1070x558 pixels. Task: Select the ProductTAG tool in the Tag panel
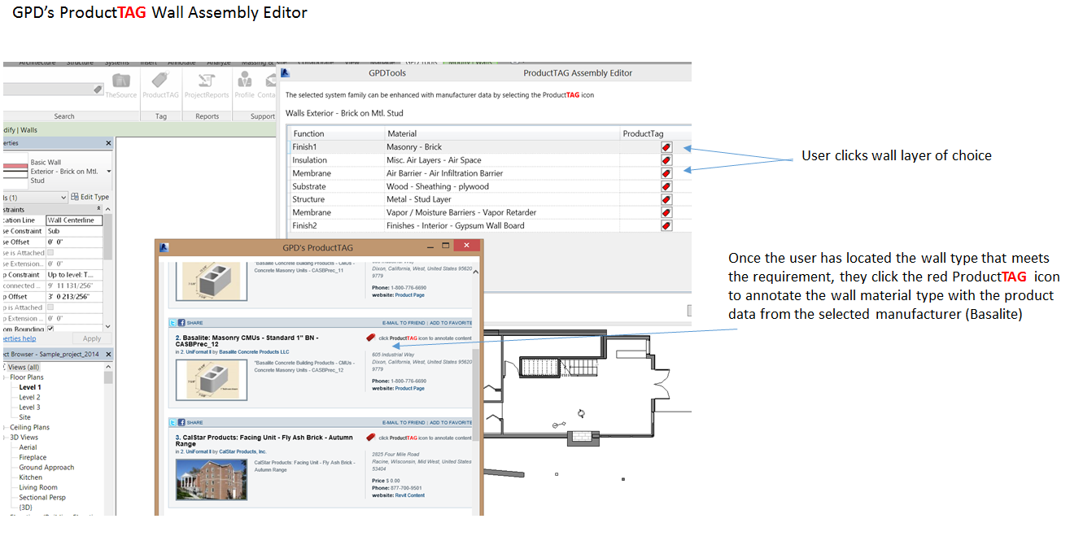160,84
